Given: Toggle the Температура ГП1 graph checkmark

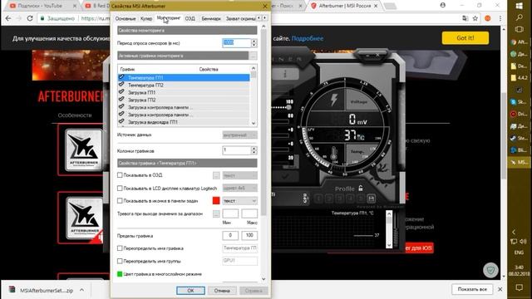Looking at the screenshot, I should 121,77.
